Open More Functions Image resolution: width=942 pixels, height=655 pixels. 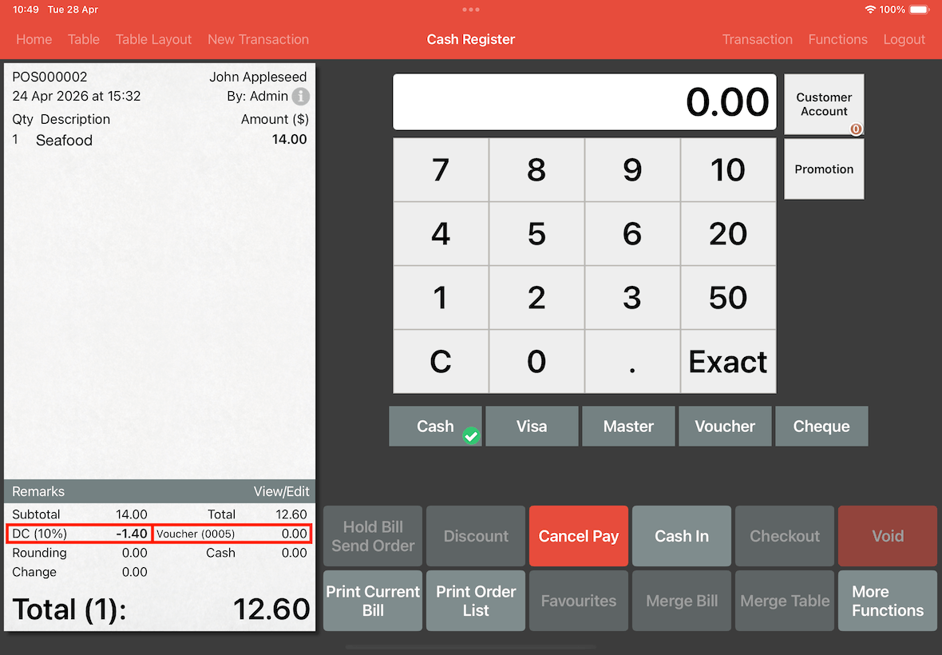pyautogui.click(x=888, y=601)
